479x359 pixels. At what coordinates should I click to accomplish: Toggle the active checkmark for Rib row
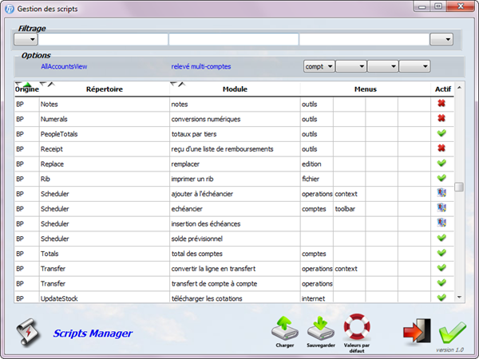[x=441, y=178]
